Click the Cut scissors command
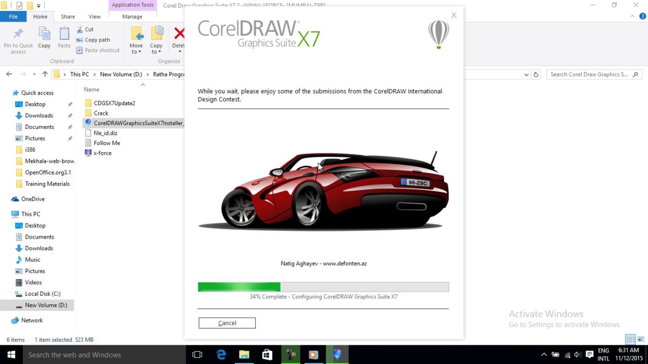 tap(85, 29)
